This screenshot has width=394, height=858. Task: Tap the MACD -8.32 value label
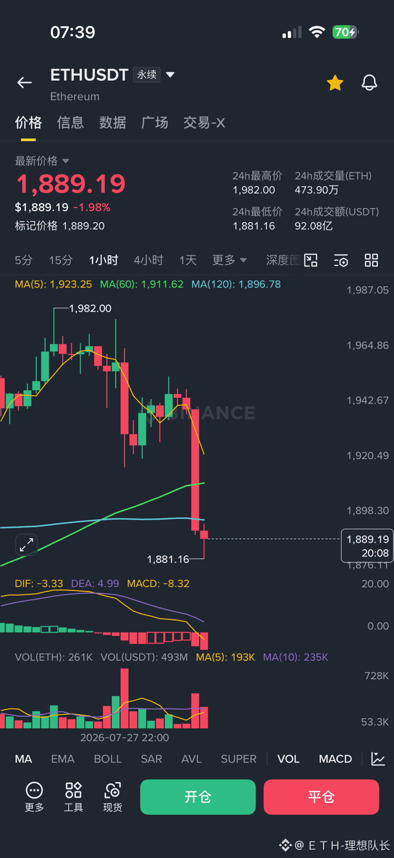pos(158,584)
